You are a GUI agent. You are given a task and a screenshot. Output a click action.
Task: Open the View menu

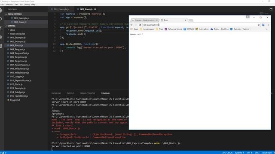click(x=16, y=5)
